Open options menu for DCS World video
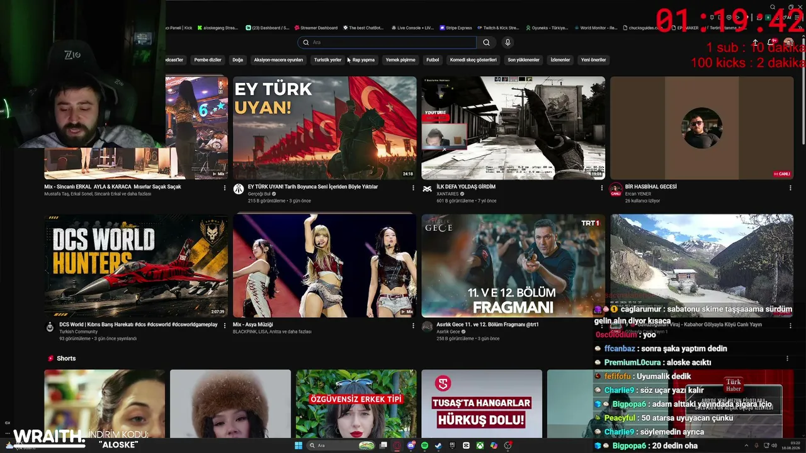Viewport: 806px width, 453px height. click(225, 325)
